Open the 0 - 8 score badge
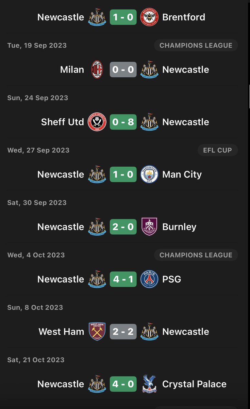 pos(123,122)
